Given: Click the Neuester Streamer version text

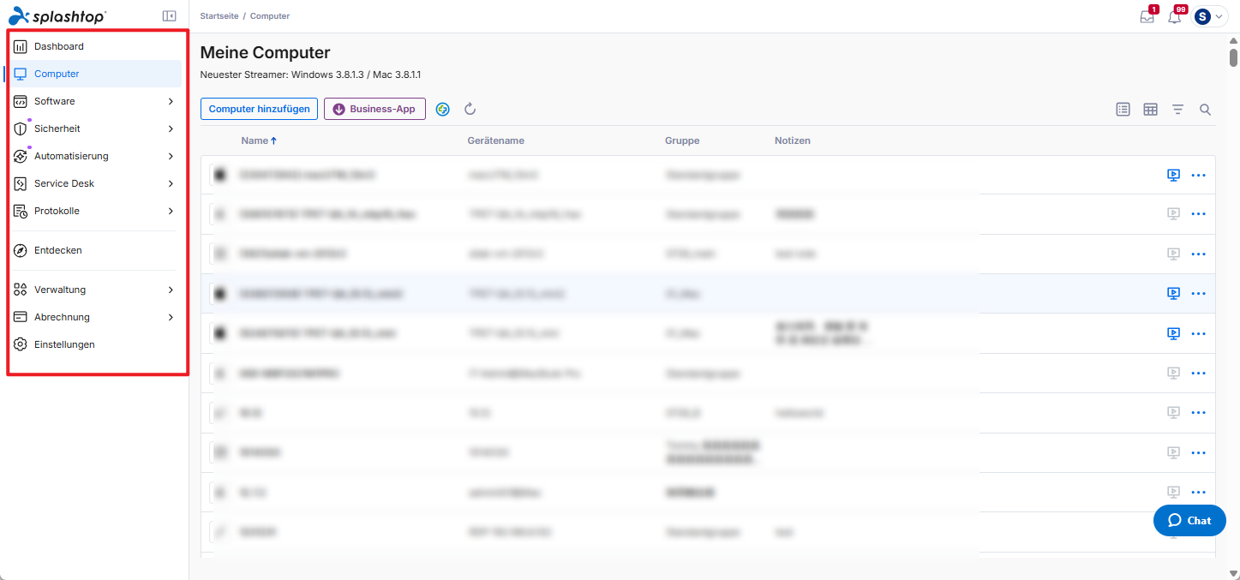Looking at the screenshot, I should [x=310, y=75].
